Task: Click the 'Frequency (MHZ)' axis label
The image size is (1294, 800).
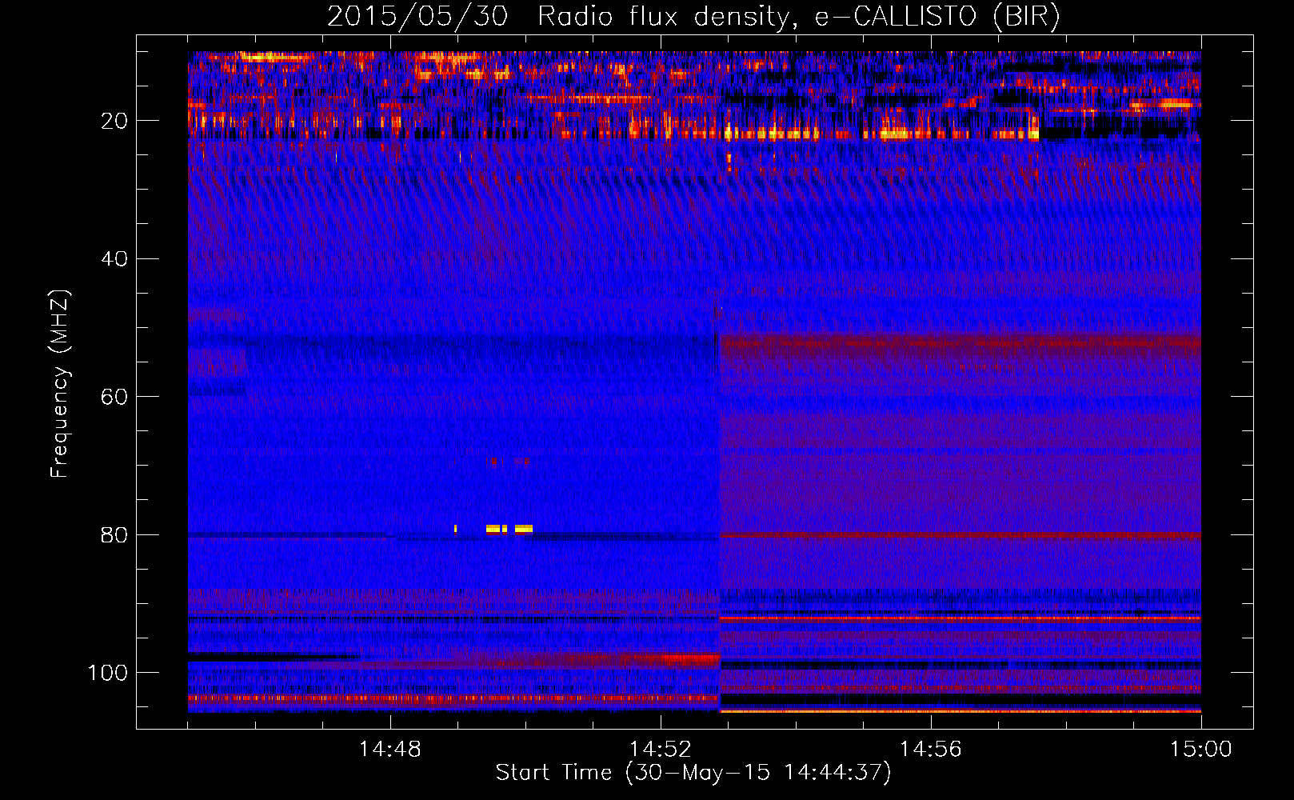Action: tap(60, 383)
